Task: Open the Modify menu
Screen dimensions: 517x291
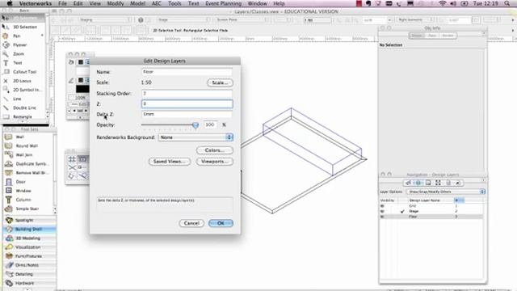Action: pos(116,3)
